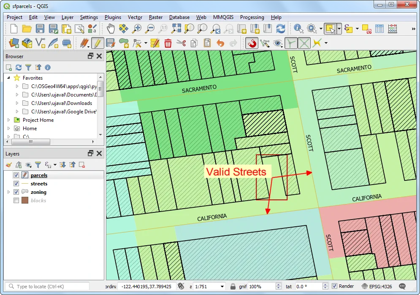Click the Identify Features tool
The image size is (420, 295).
click(x=299, y=28)
